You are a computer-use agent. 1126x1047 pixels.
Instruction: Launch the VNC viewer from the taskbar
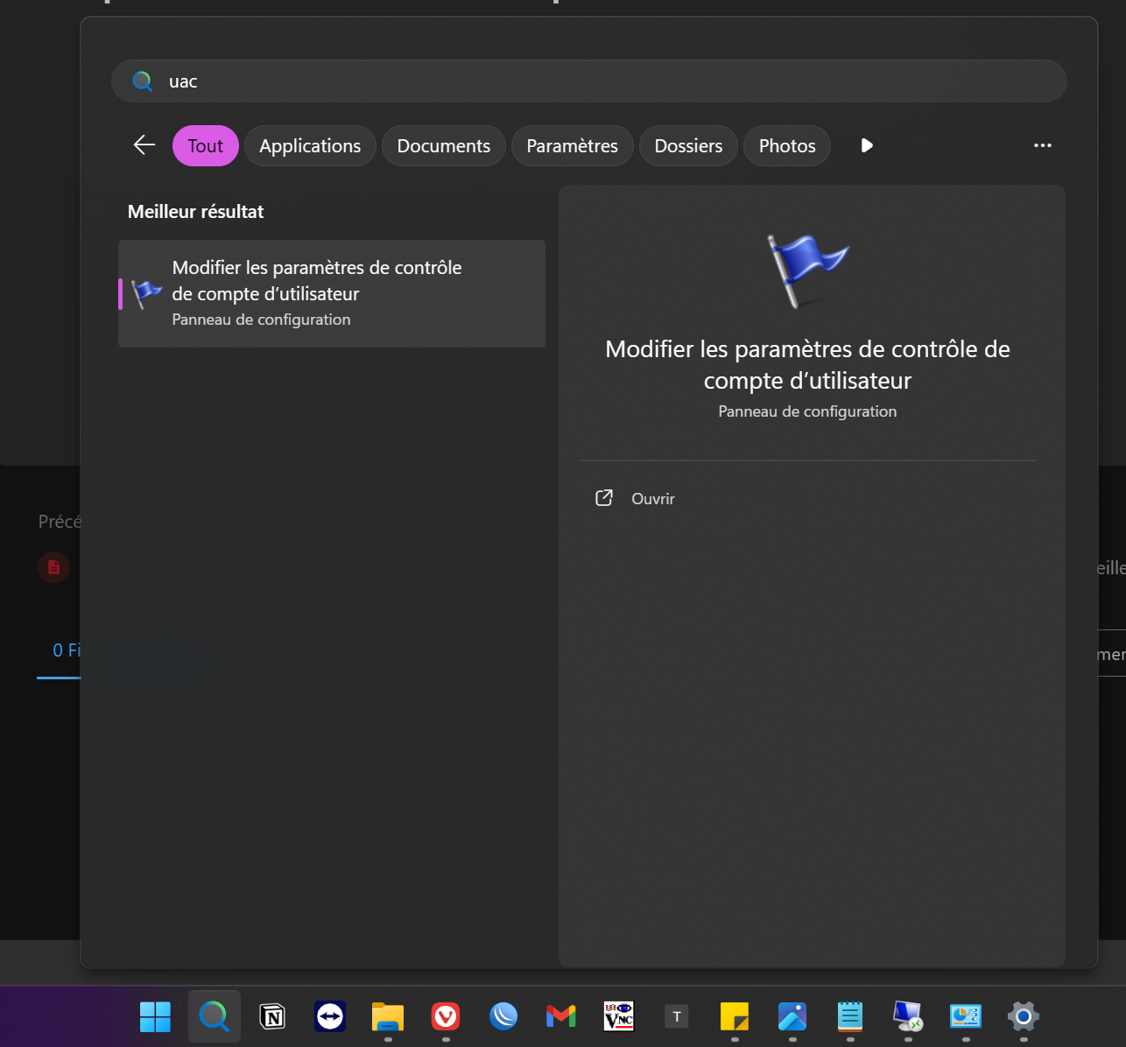pyautogui.click(x=619, y=1016)
